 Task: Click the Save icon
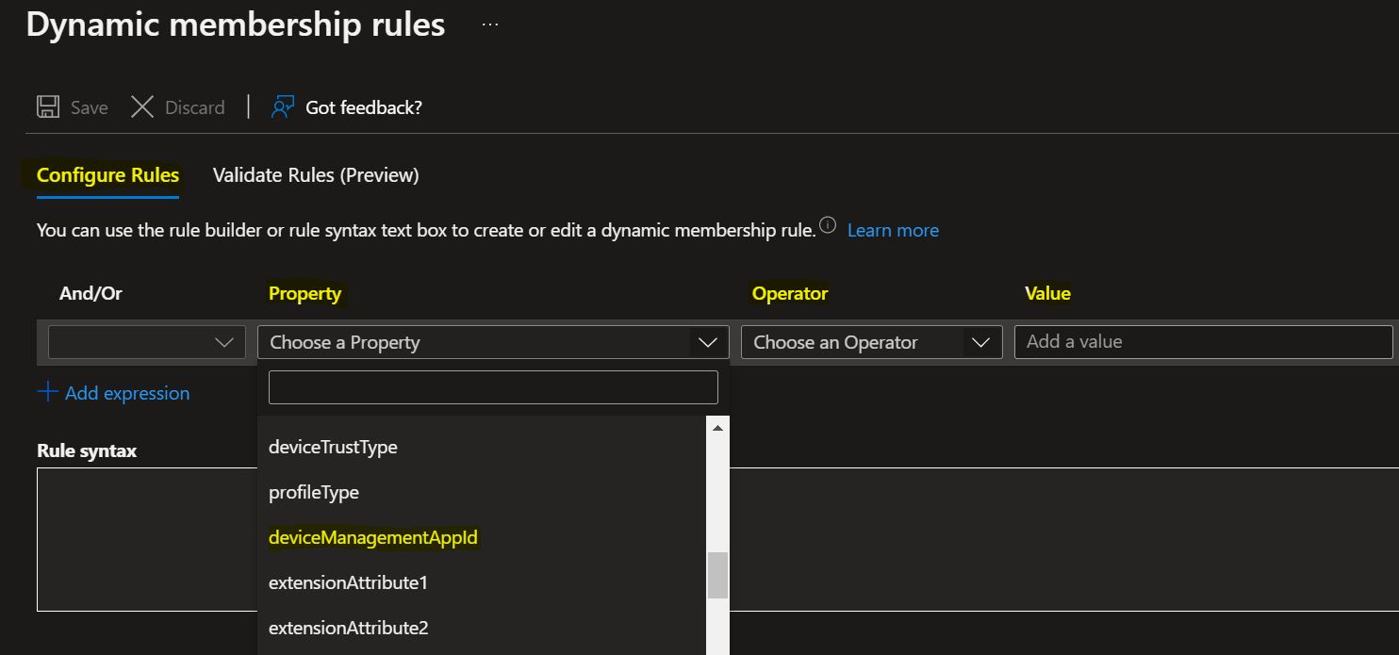click(x=47, y=106)
